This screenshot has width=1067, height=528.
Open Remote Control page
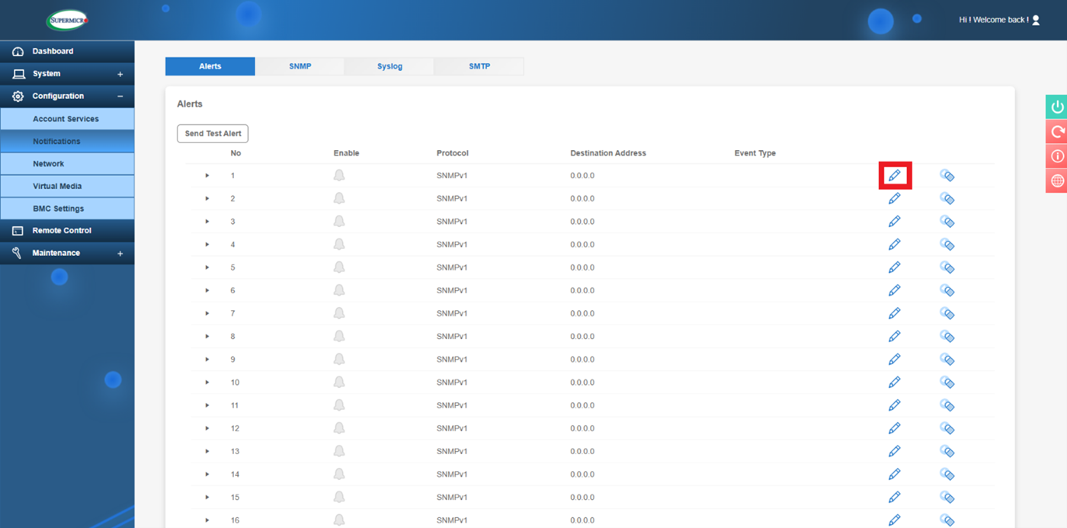click(x=67, y=231)
